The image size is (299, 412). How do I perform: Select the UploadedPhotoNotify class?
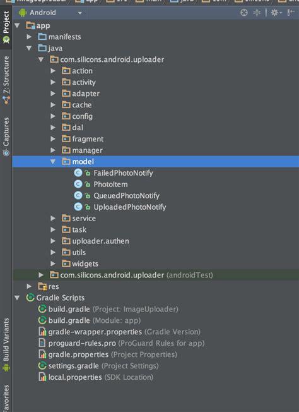[x=129, y=207]
